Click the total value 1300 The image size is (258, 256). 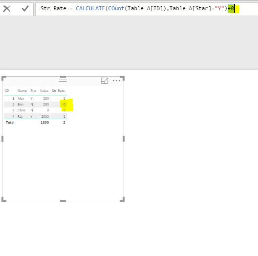45,123
